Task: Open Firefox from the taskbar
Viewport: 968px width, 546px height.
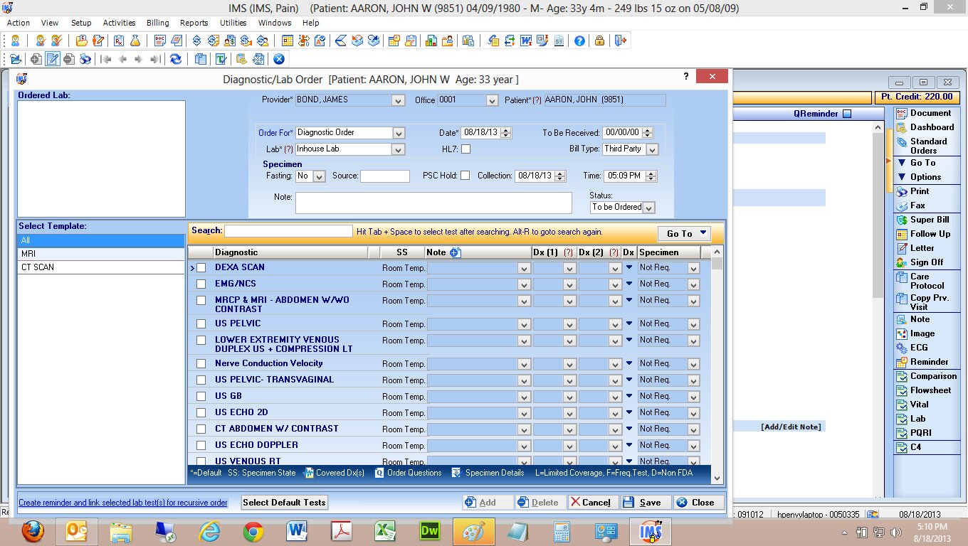Action: click(x=31, y=531)
